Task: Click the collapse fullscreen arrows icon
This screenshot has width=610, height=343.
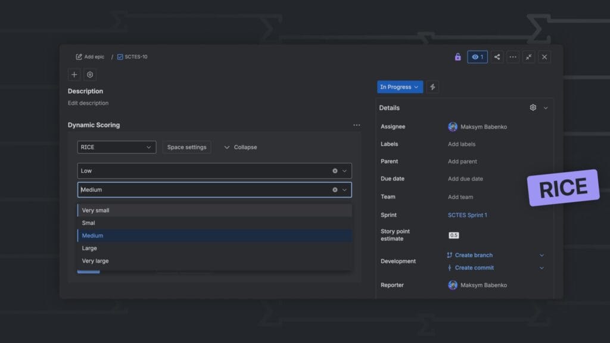Action: pyautogui.click(x=528, y=57)
